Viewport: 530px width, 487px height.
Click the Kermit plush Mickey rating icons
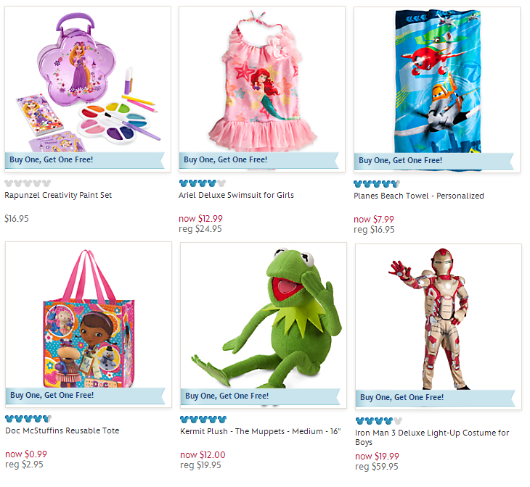click(x=203, y=420)
